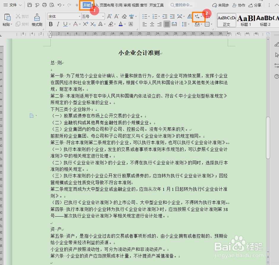
Task: Click the Clear Formatting eraser icon
Action: pos(124,16)
